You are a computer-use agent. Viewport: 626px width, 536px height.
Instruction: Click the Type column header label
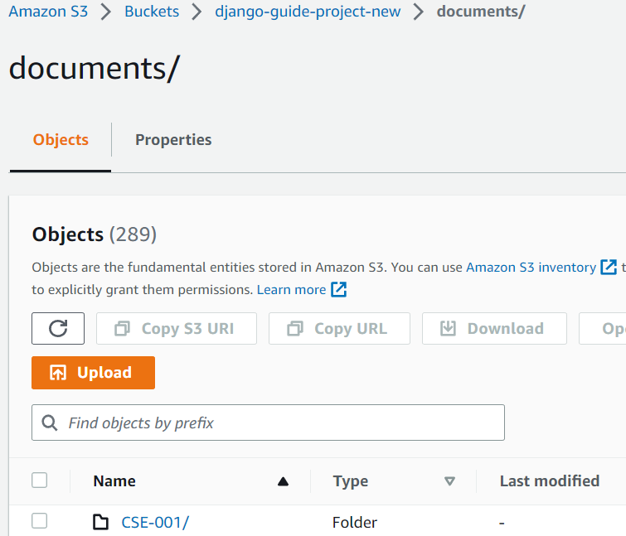pos(351,481)
